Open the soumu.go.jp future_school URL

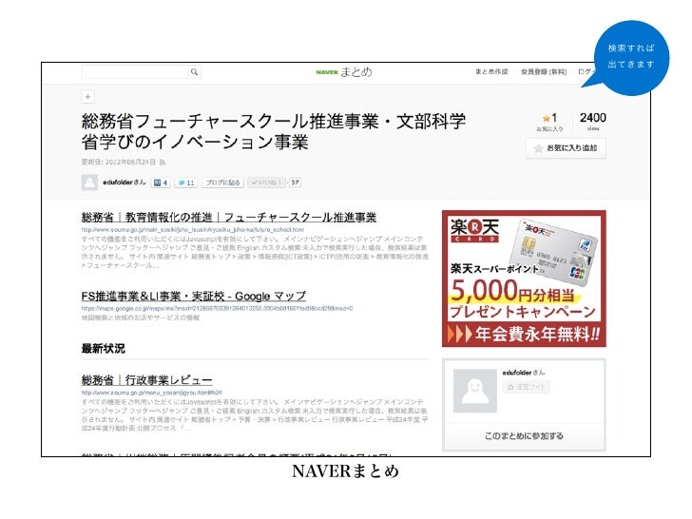tap(193, 230)
